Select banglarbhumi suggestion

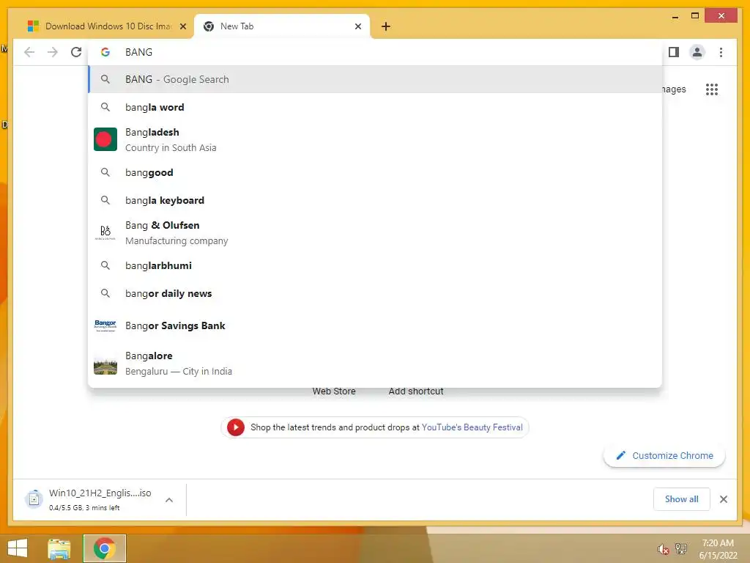[375, 265]
